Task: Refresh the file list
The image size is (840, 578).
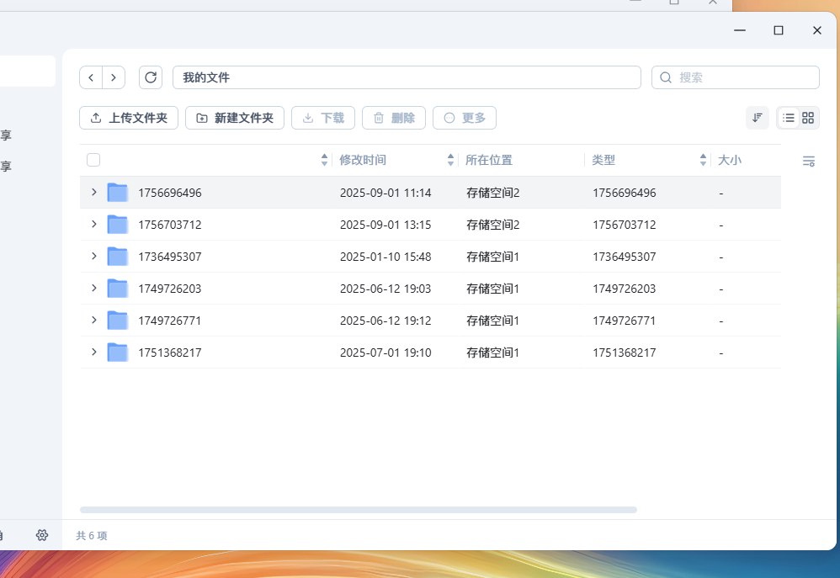Action: [151, 77]
